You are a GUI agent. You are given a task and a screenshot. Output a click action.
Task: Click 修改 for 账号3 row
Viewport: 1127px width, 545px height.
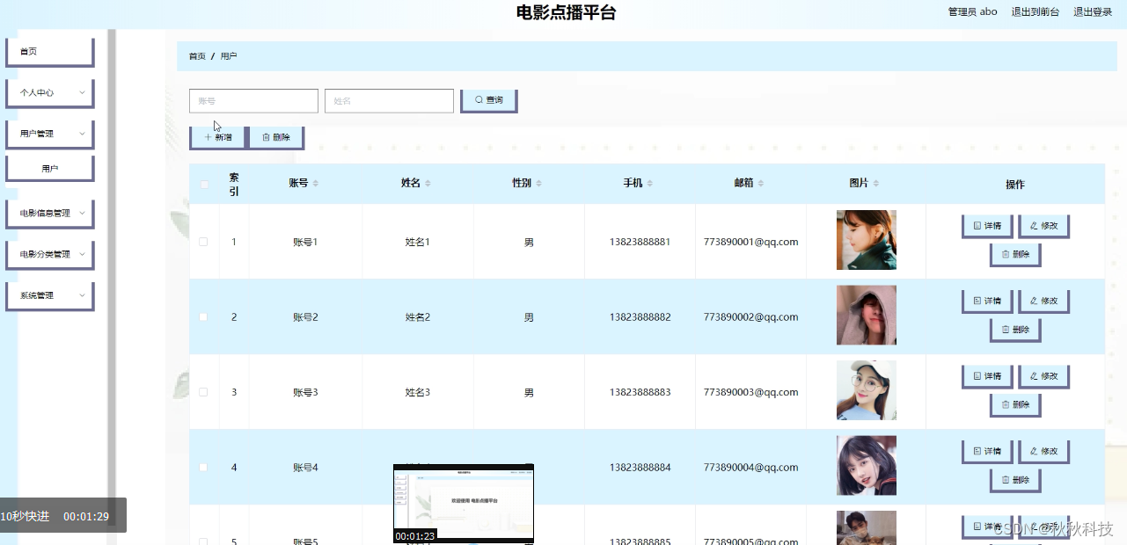1043,376
